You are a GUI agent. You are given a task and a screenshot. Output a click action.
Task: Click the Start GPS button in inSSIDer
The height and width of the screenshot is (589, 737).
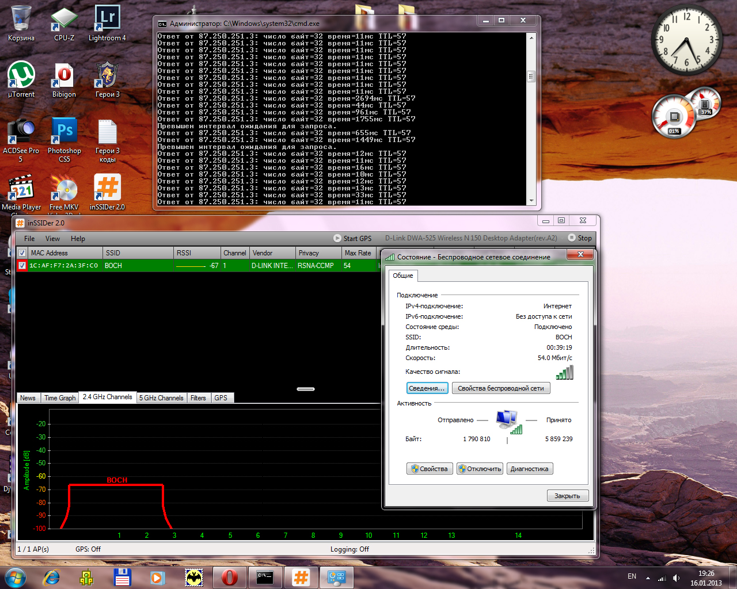coord(352,238)
